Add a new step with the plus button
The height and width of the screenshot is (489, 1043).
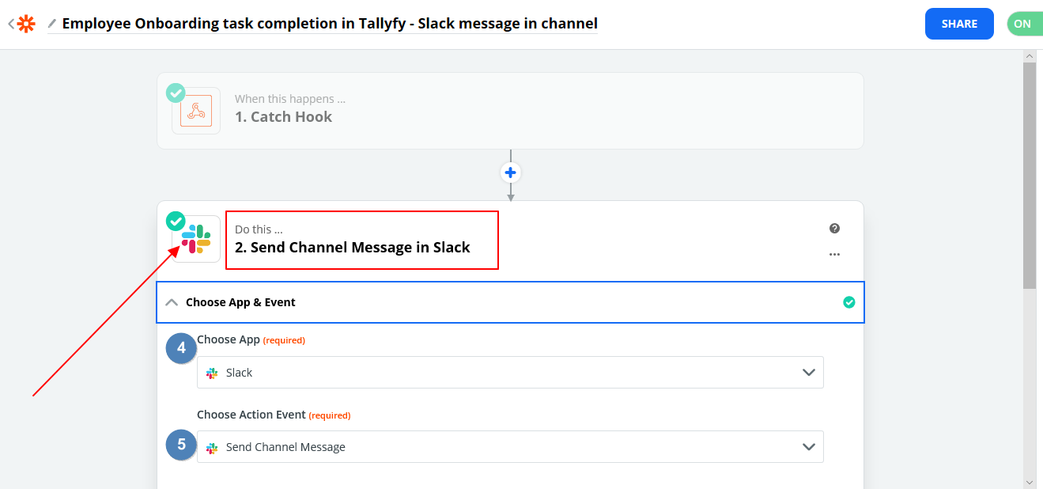[510, 172]
